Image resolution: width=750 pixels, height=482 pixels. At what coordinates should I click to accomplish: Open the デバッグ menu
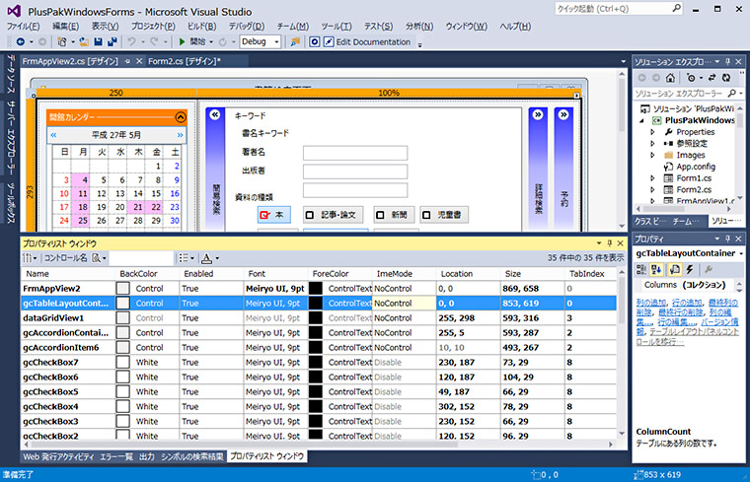pyautogui.click(x=247, y=27)
